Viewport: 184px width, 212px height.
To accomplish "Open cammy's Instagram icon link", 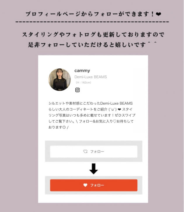I will (77, 90).
